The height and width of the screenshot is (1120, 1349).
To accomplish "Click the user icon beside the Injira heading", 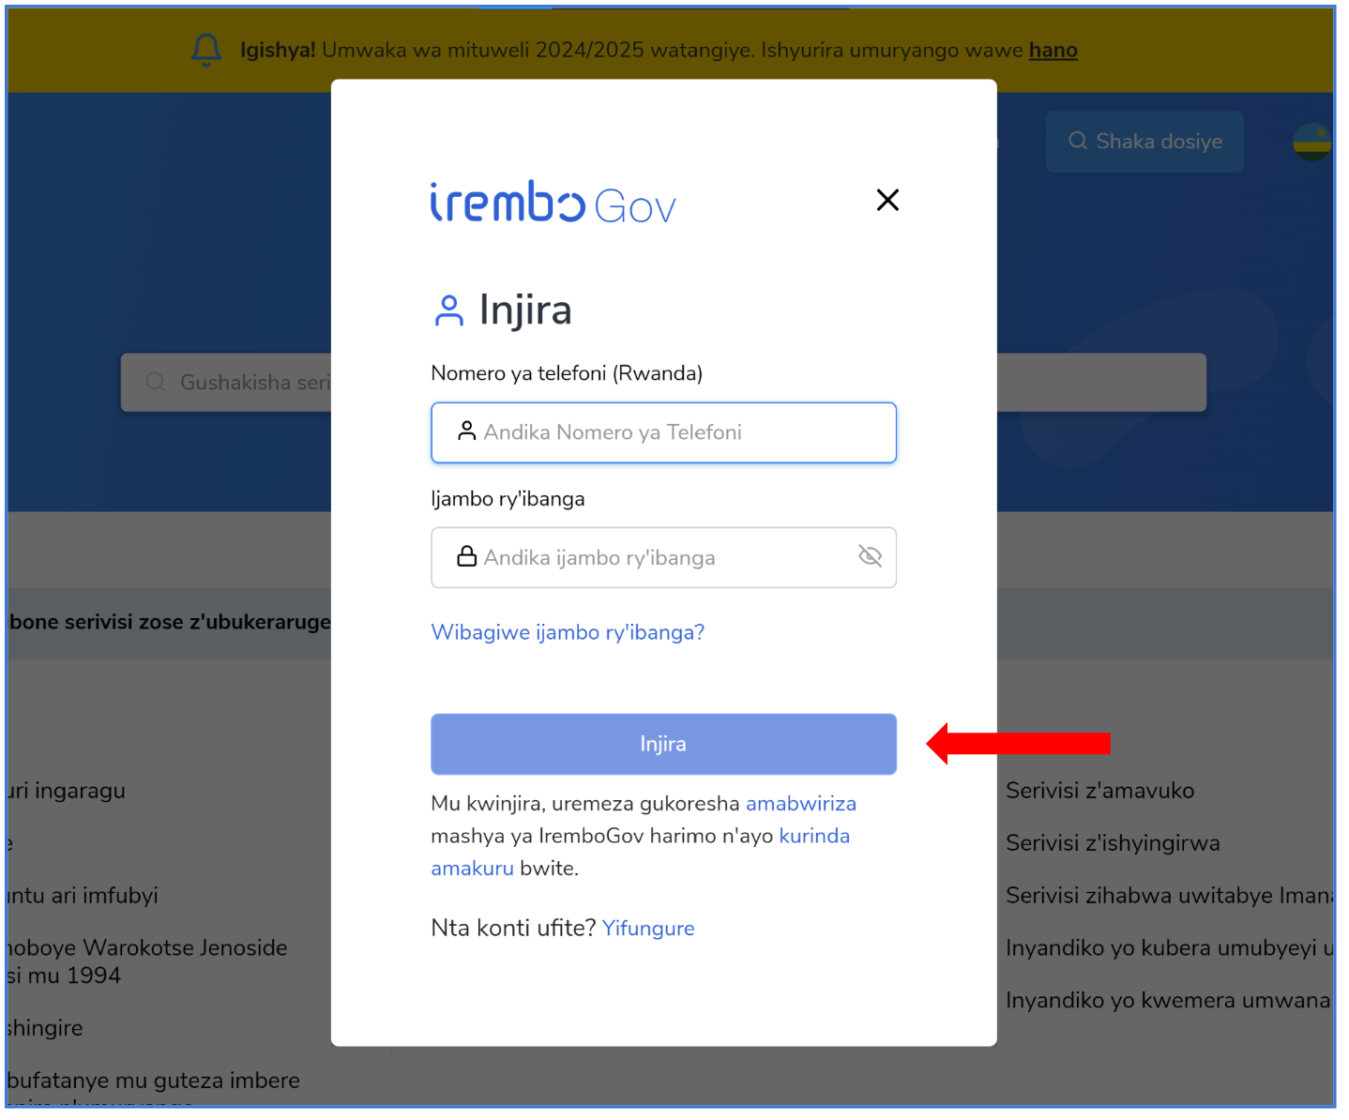I will 449,310.
